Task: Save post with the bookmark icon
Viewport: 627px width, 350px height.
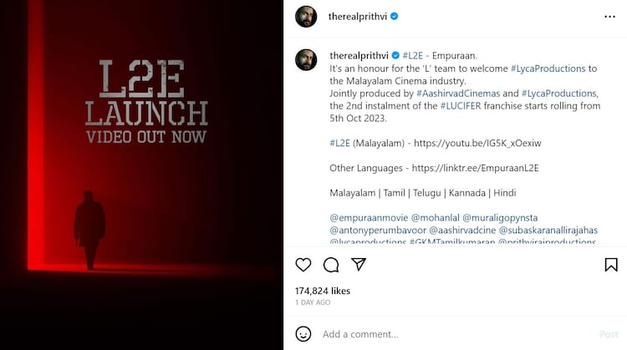Action: pyautogui.click(x=611, y=265)
